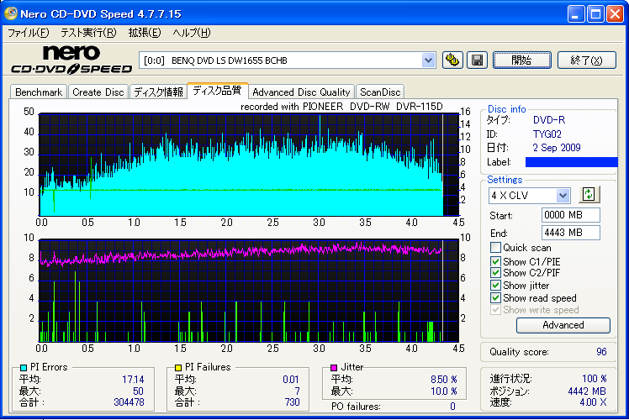629x420 pixels.
Task: Uncheck Show jitter option
Action: (495, 286)
